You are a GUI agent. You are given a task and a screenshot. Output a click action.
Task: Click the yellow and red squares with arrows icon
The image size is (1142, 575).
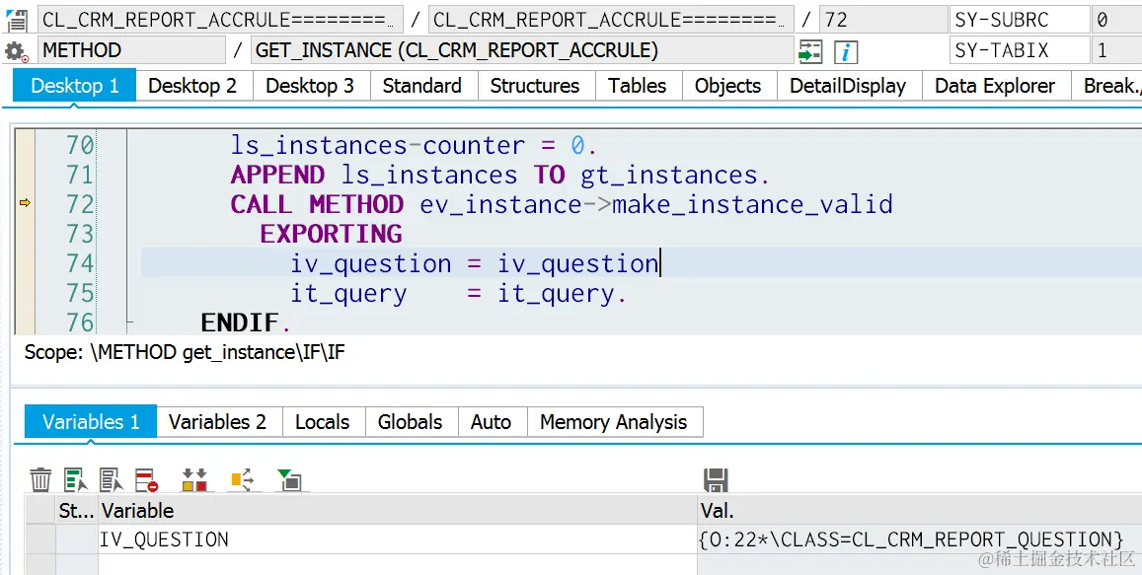(x=194, y=480)
